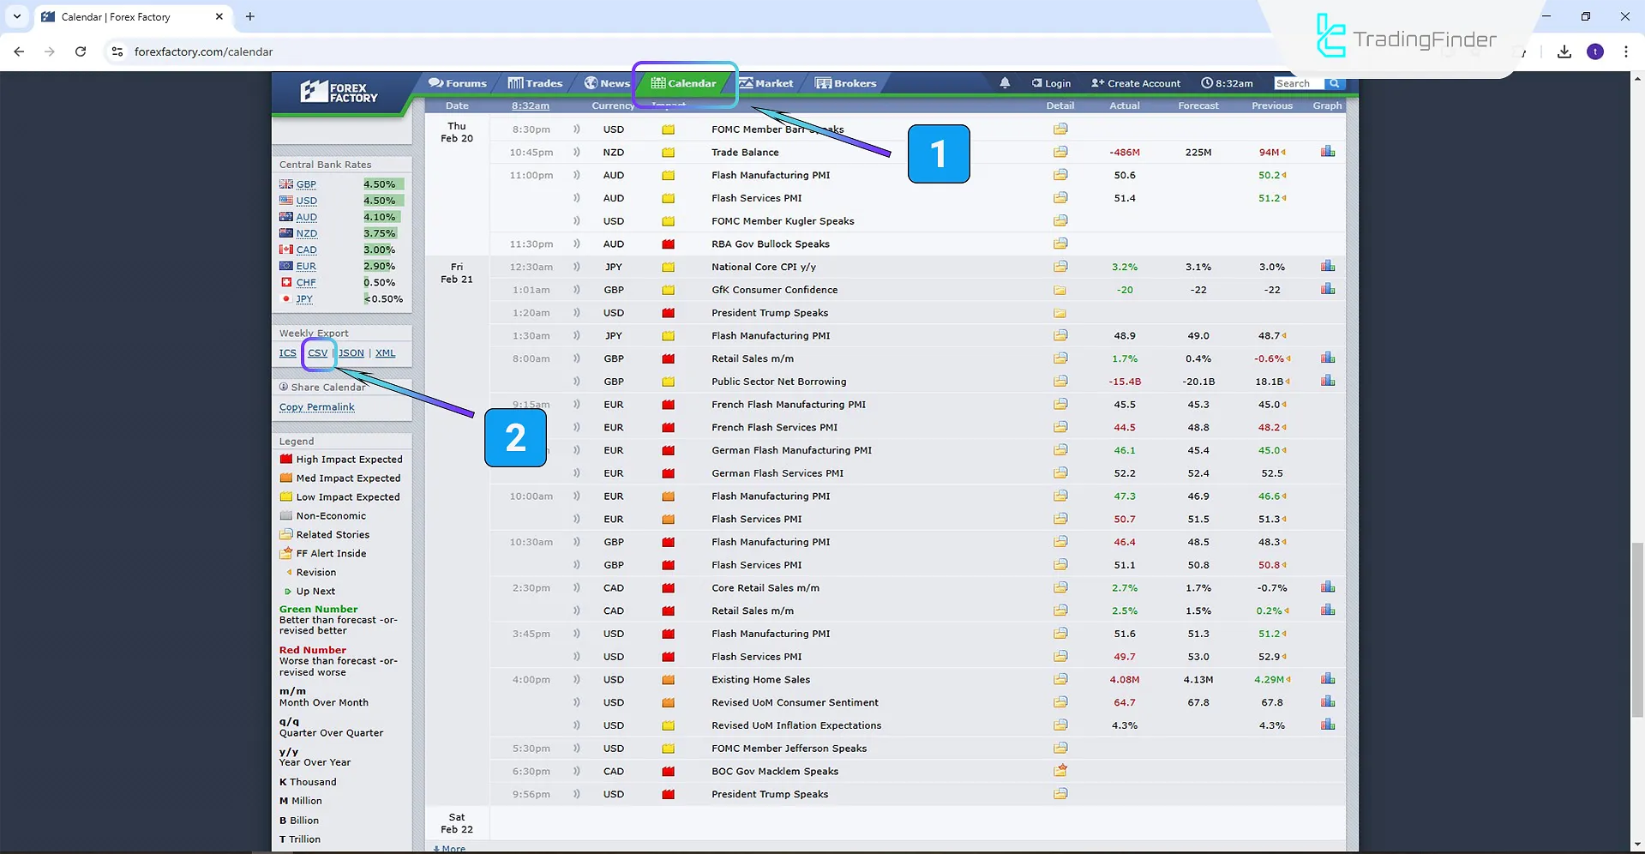Switch to the Calendar tab

click(120, 16)
